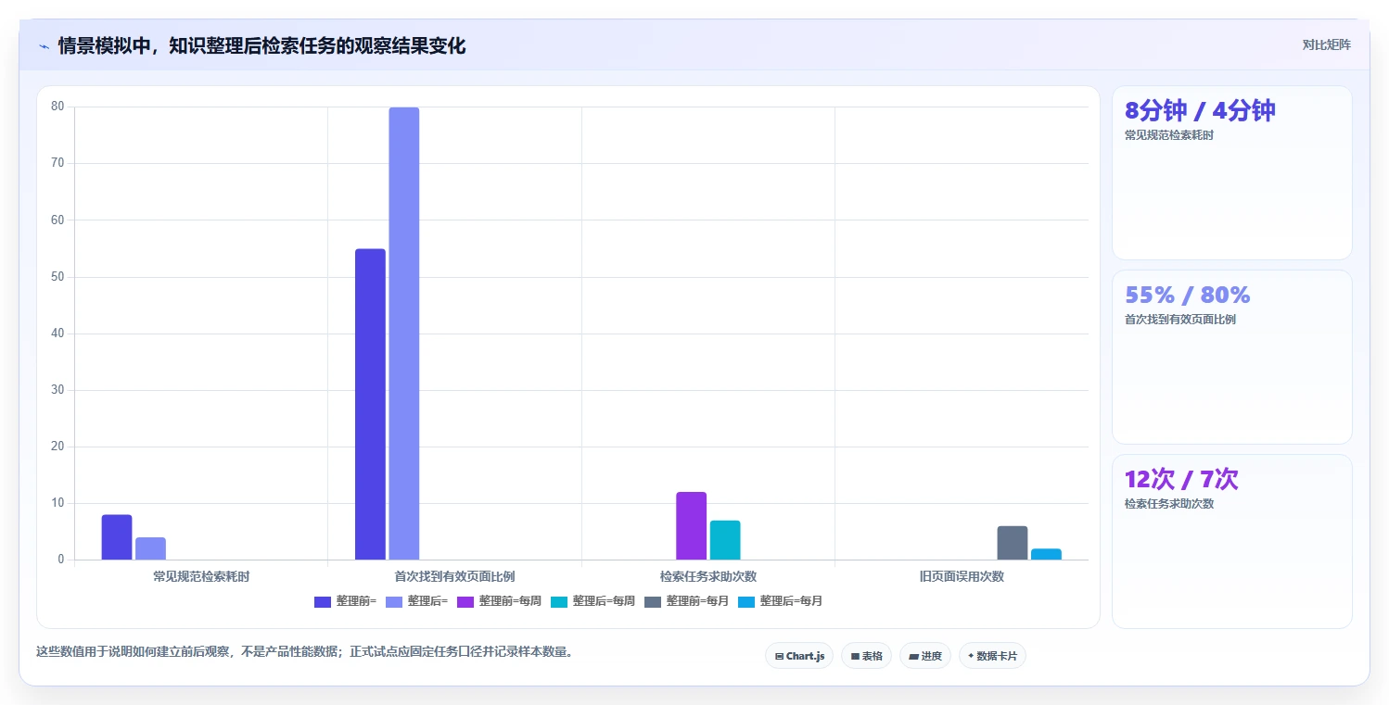Click the lightning icon beside the chart title

[x=45, y=46]
